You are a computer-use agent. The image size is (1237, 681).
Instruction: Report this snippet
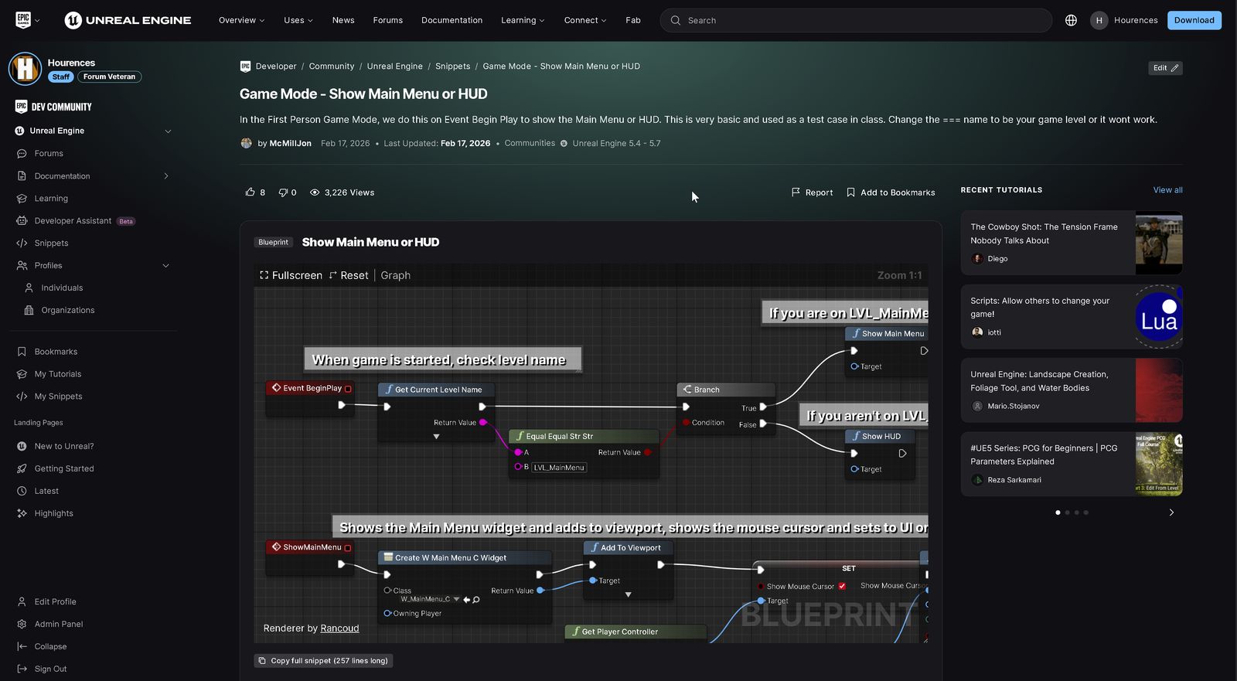click(812, 192)
